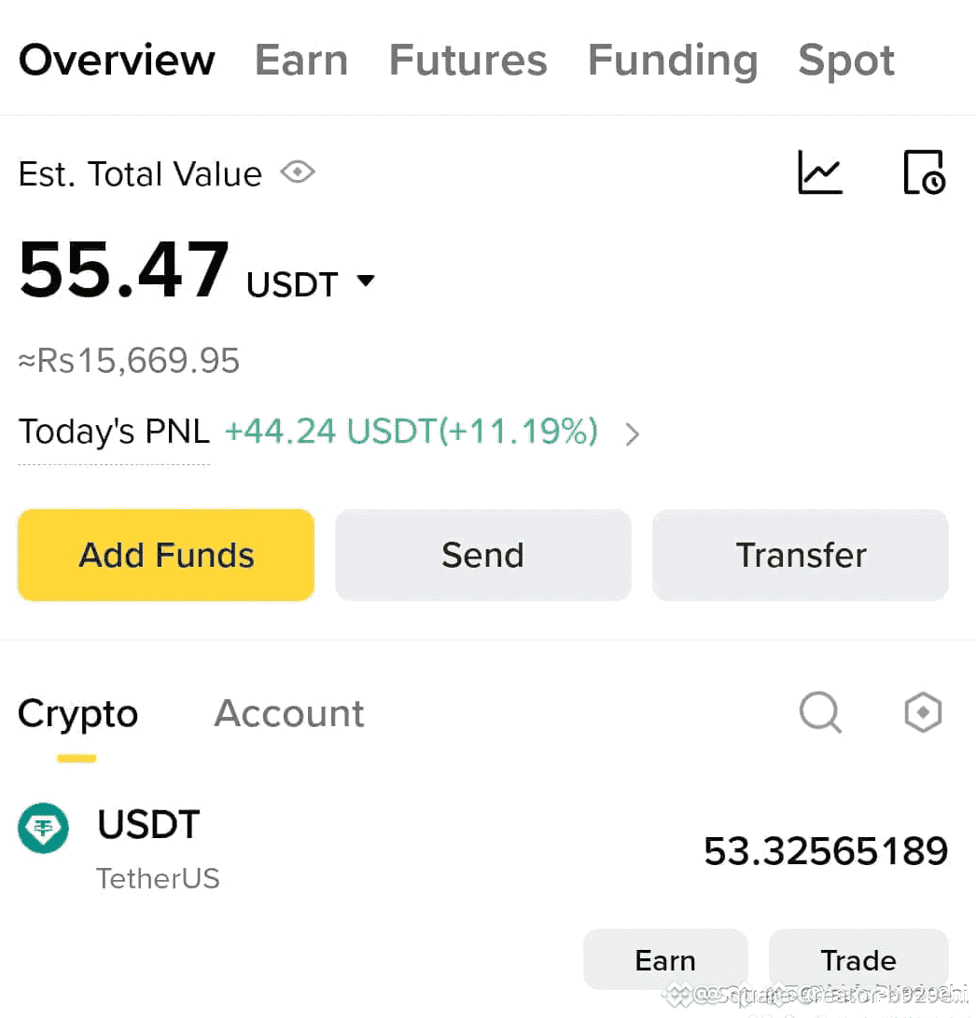Image resolution: width=976 pixels, height=1018 pixels.
Task: Select the Overview tab
Action: (x=117, y=60)
